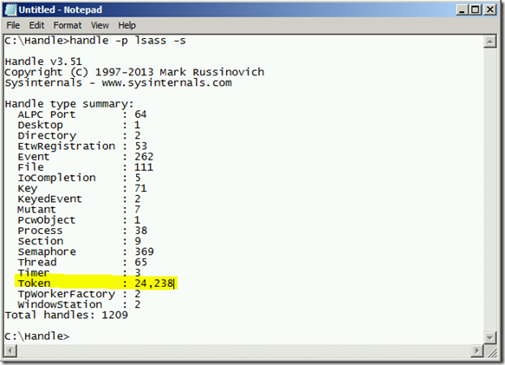Click the 'PcwObject : 1' row

(79, 220)
